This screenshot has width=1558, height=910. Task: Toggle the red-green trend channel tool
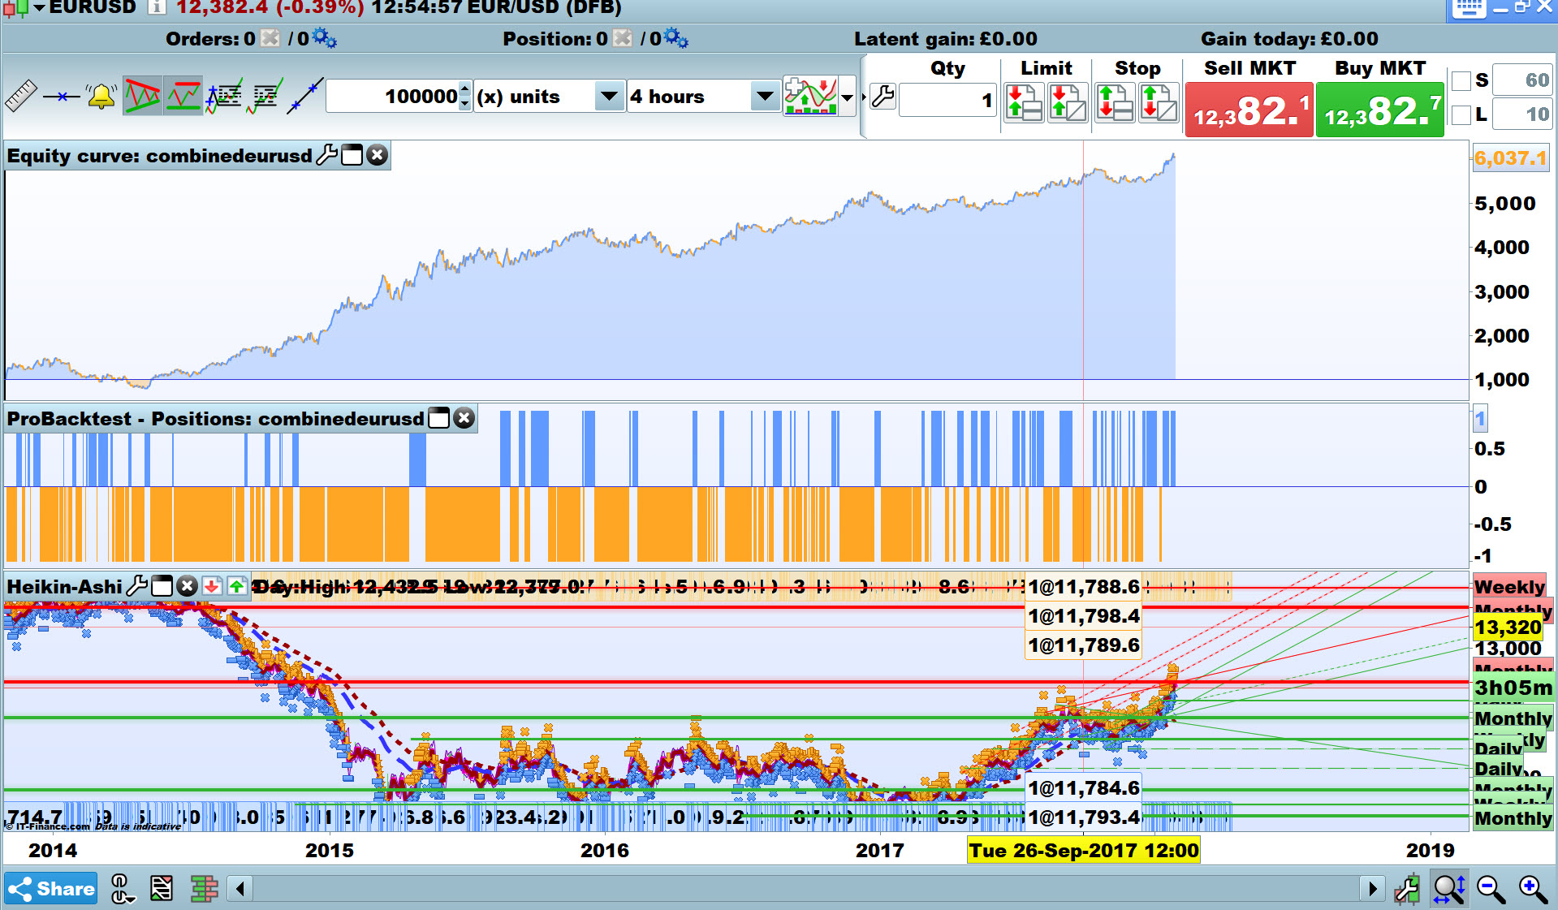[142, 97]
